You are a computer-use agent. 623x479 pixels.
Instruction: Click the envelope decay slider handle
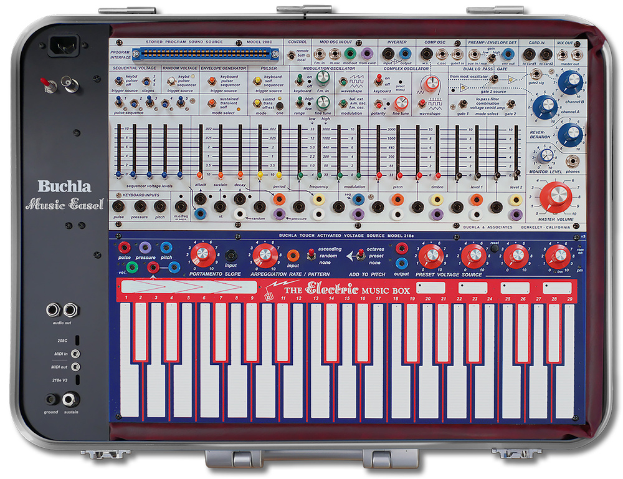[240, 175]
